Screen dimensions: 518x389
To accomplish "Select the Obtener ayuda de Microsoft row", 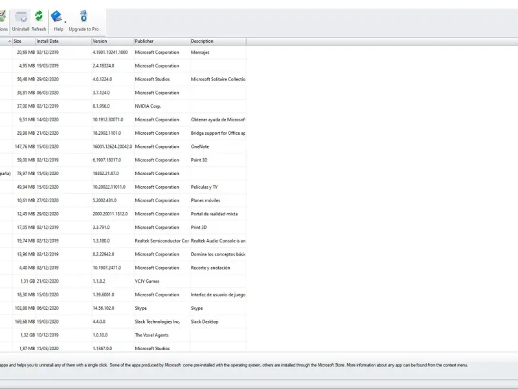I will click(x=123, y=120).
